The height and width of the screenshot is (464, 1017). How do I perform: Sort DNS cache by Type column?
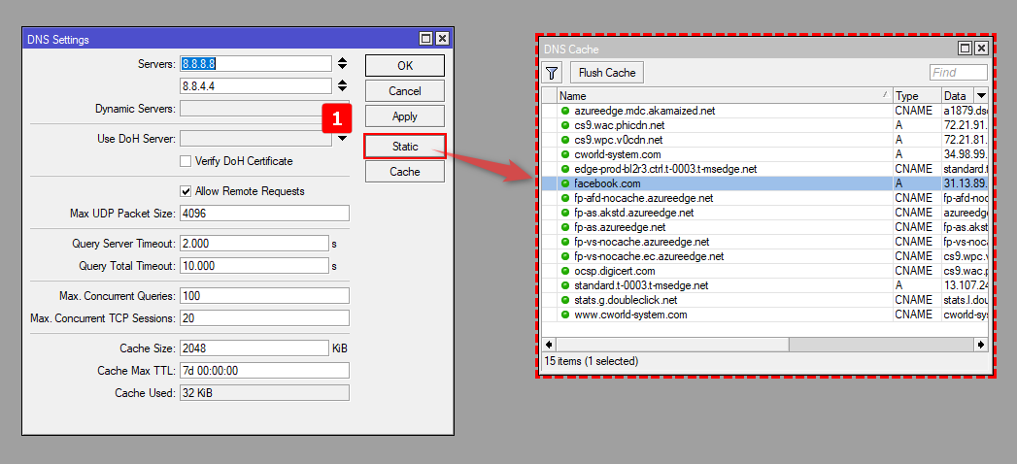tap(916, 96)
